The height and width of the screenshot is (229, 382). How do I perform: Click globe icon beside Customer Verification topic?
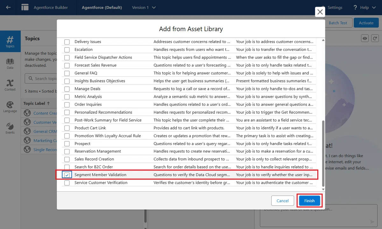[27, 122]
